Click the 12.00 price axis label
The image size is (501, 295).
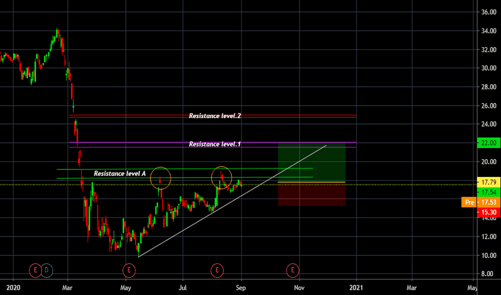[x=489, y=237]
